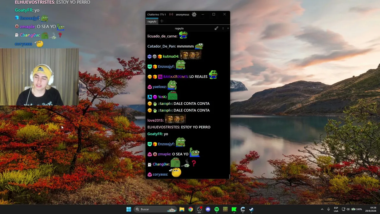Open the split three-dots menu
The height and width of the screenshot is (214, 380).
pos(223,28)
